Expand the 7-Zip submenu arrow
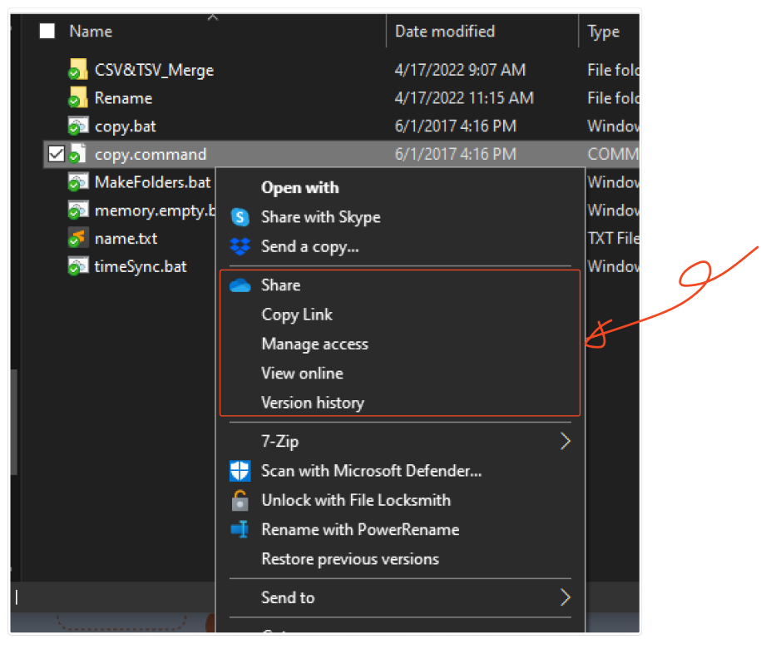Screen dimensions: 761x649 click(x=565, y=441)
